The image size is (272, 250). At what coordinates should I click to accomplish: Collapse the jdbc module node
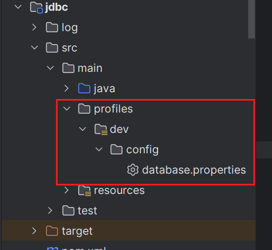coord(18,7)
